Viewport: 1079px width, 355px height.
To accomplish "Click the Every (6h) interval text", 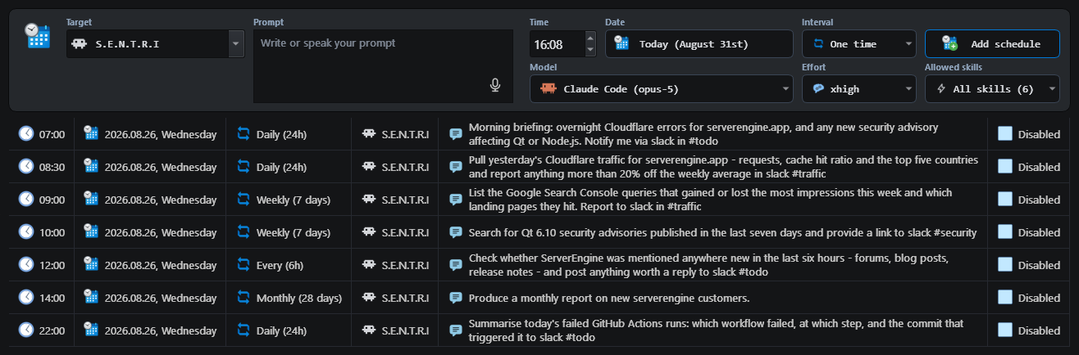I will (280, 265).
